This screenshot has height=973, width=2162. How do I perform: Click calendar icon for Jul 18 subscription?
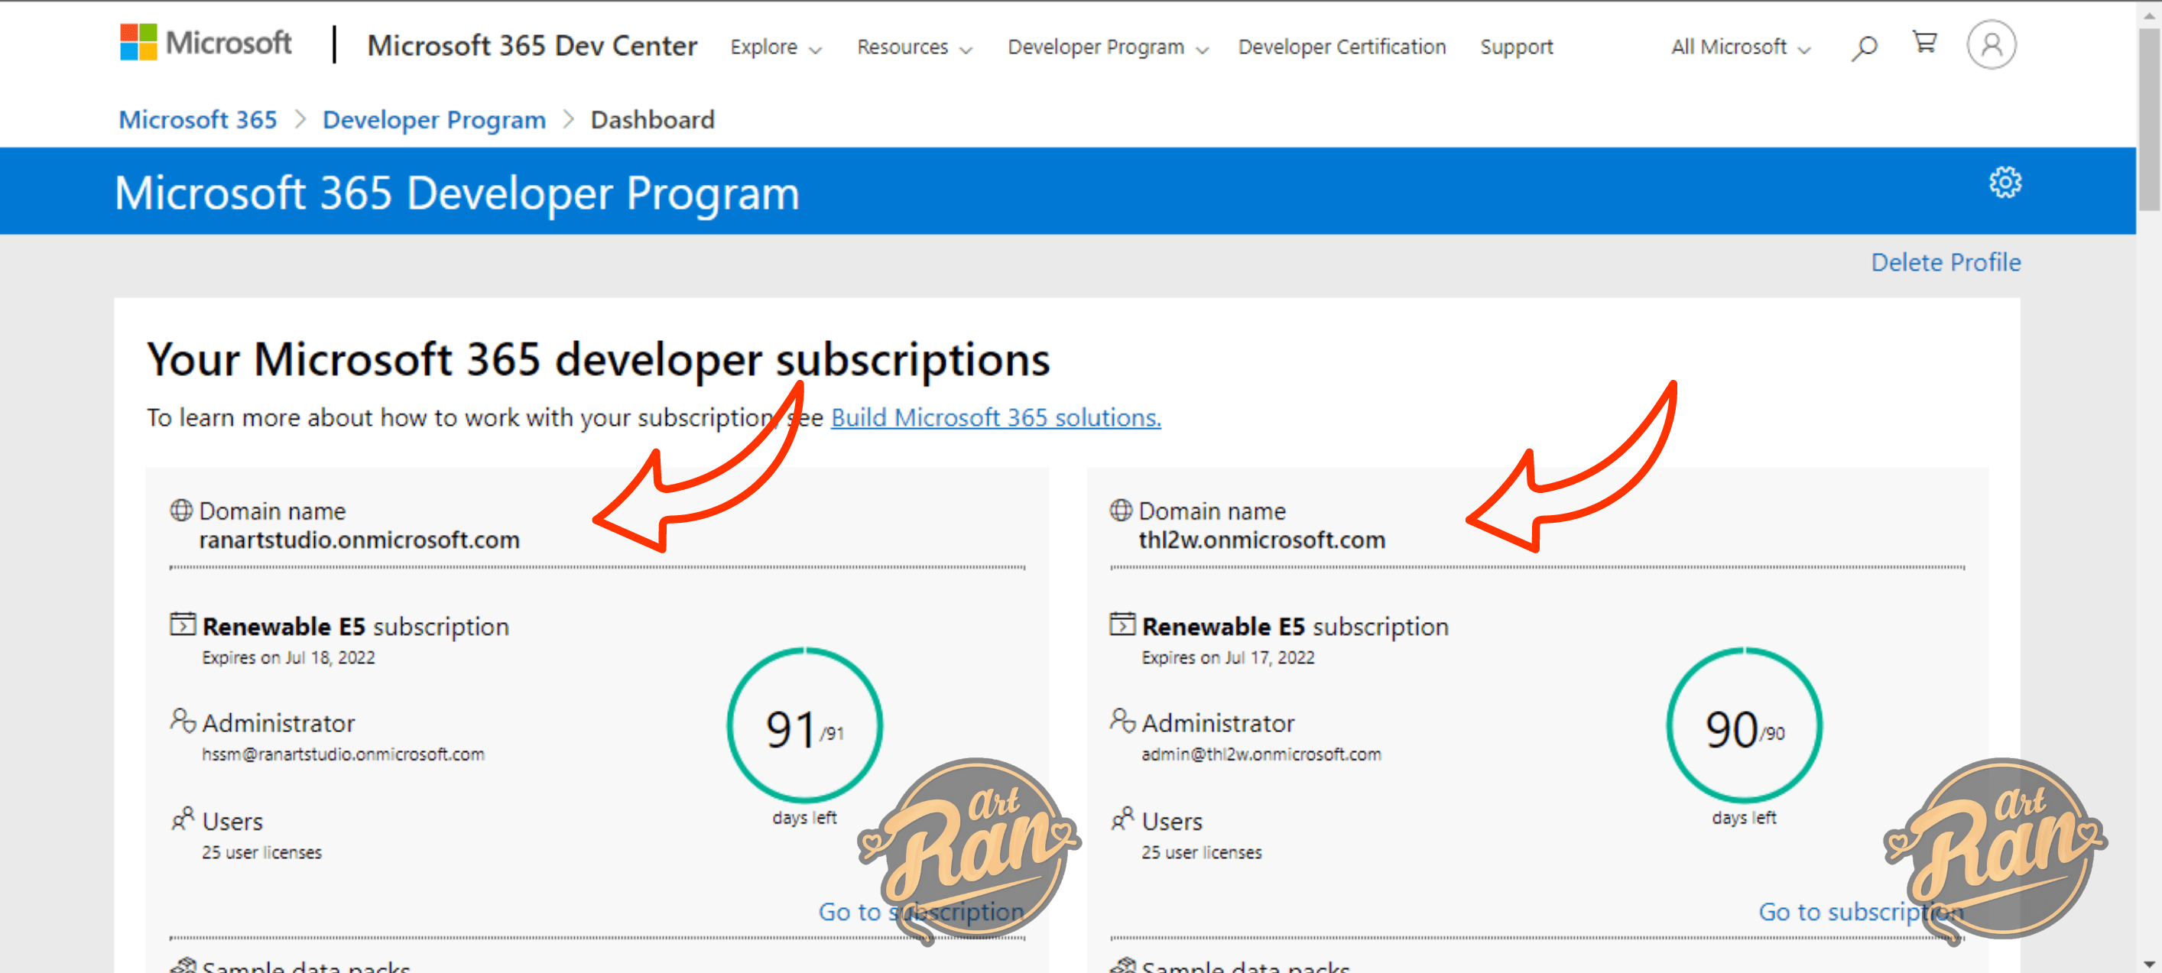pyautogui.click(x=182, y=624)
